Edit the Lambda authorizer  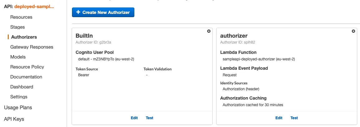[279, 118]
